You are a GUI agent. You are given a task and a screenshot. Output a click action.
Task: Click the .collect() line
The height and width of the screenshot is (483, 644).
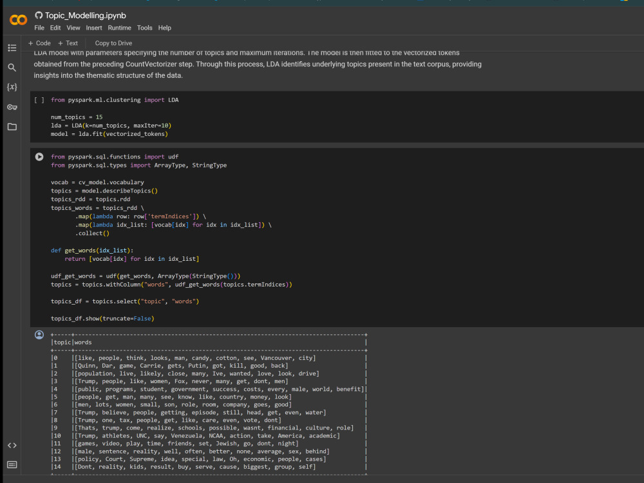click(92, 233)
